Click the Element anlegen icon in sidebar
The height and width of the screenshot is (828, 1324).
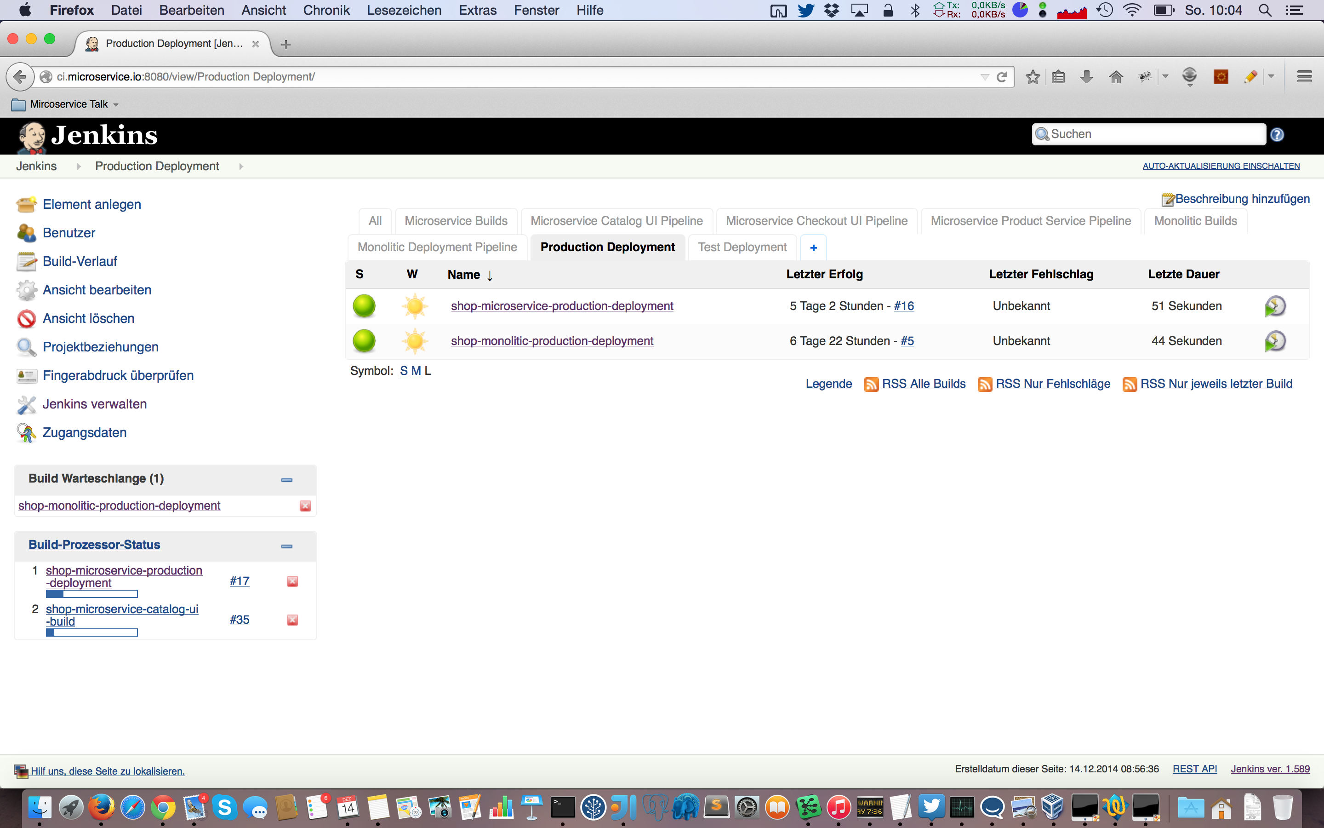26,204
